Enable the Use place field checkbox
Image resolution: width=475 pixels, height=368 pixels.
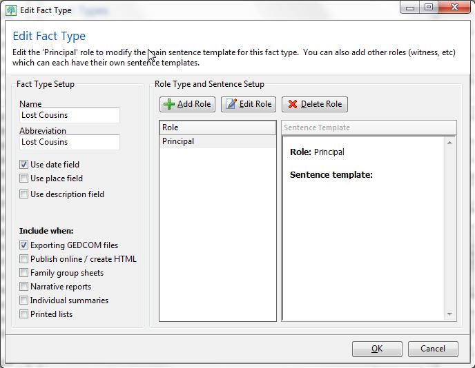pyautogui.click(x=23, y=178)
